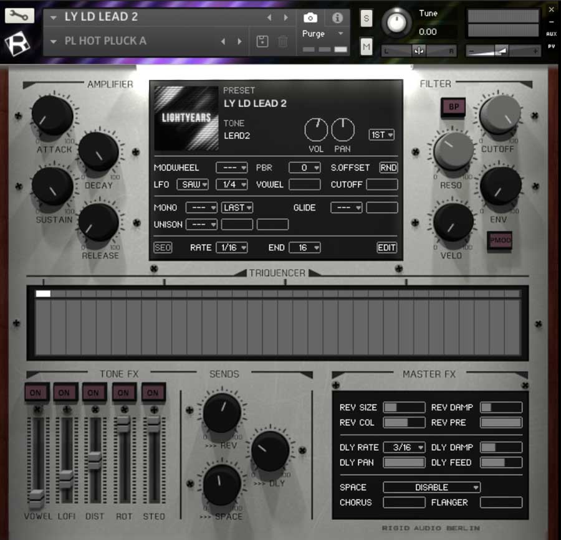This screenshot has height=540, width=561.
Task: Click the PAN knob in the display
Action: click(x=343, y=130)
